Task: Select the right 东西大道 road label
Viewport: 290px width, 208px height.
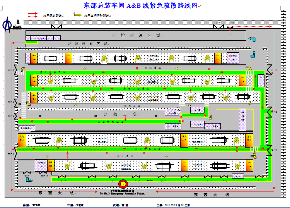Action: click(212, 195)
